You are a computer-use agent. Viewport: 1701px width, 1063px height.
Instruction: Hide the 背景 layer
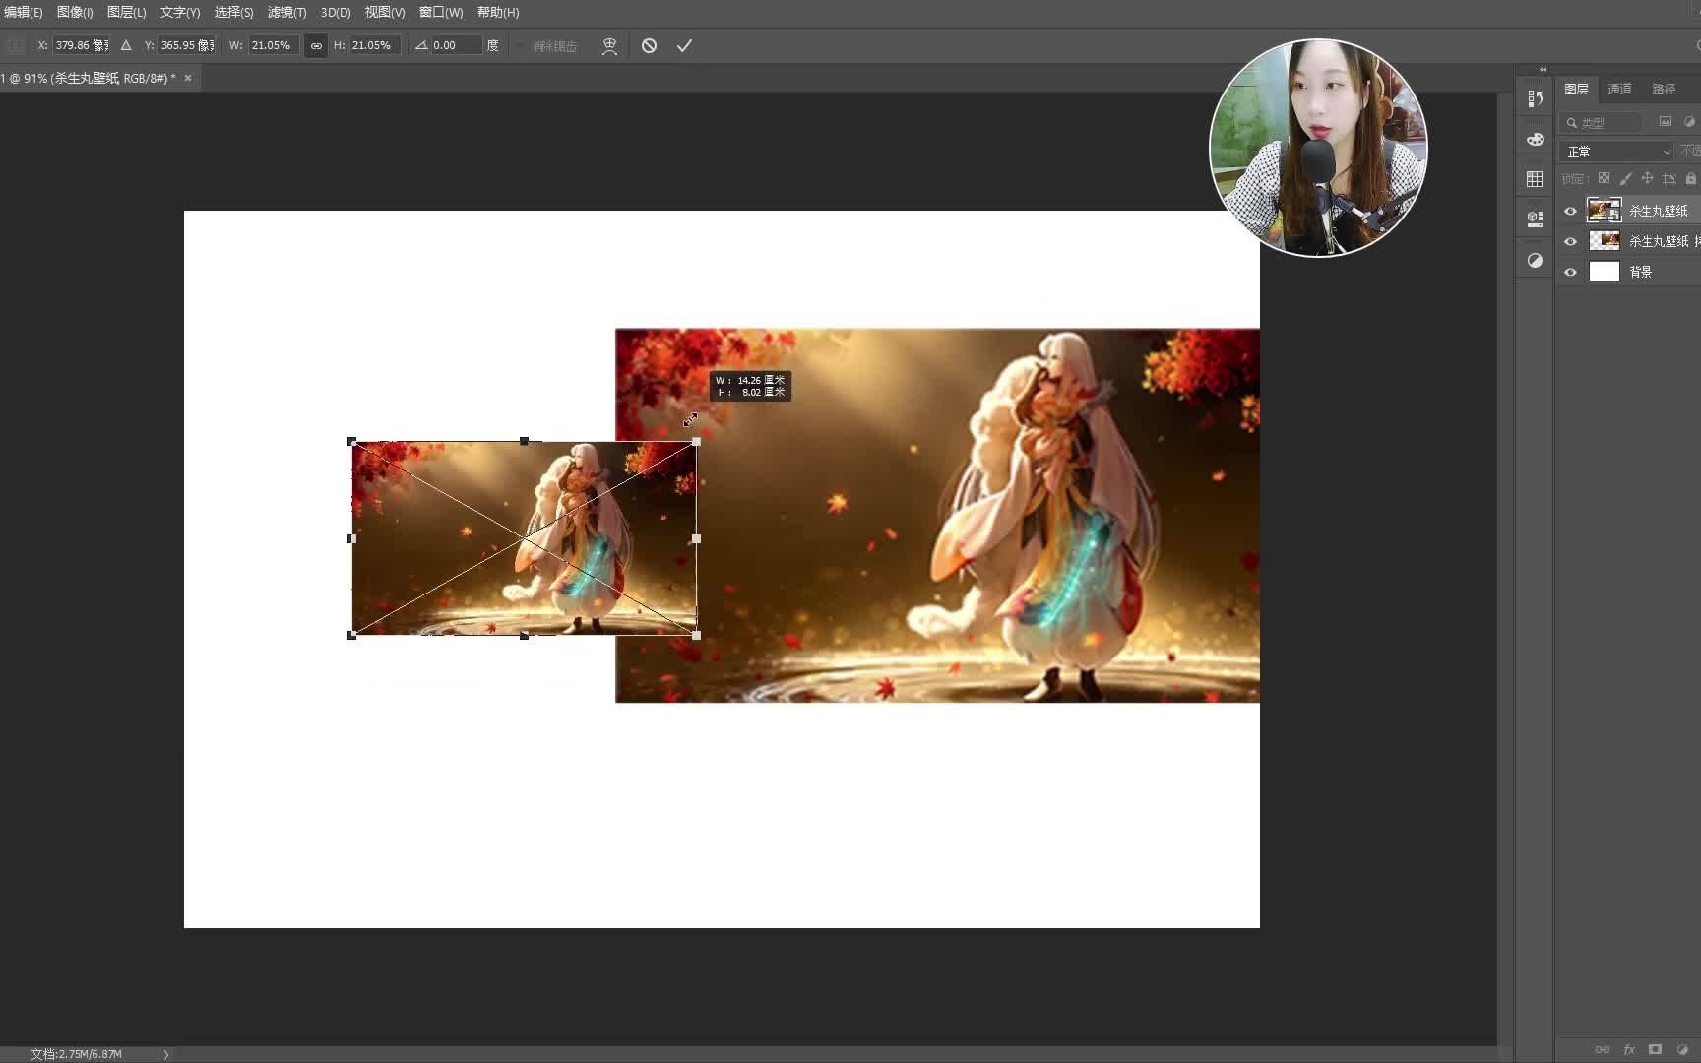[1570, 272]
